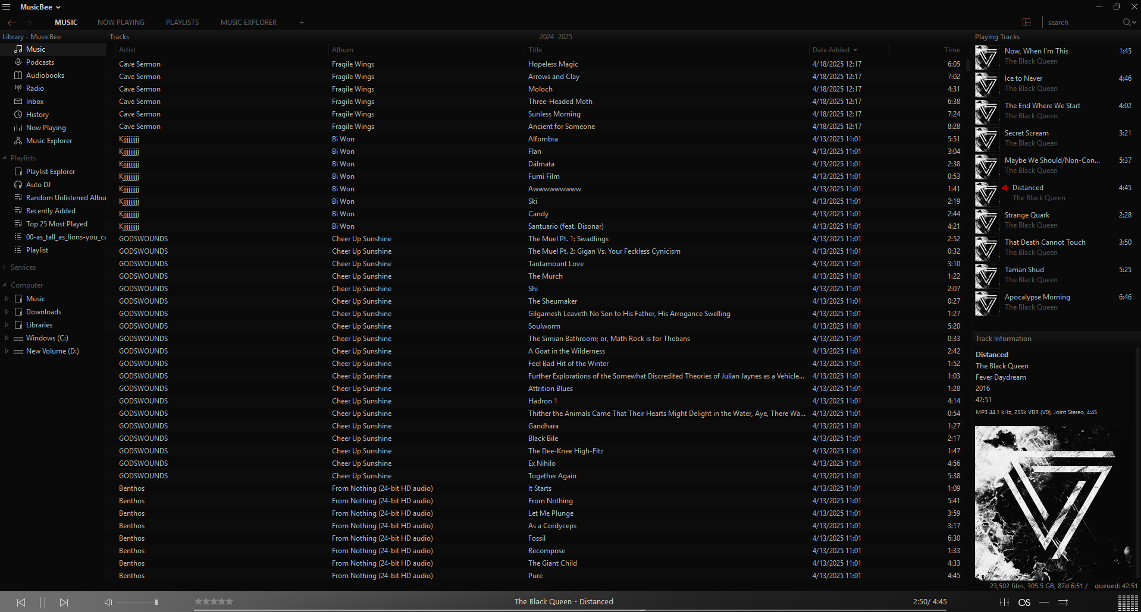The image size is (1141, 612).
Task: Open the equalizer controls icon
Action: pos(1004,602)
